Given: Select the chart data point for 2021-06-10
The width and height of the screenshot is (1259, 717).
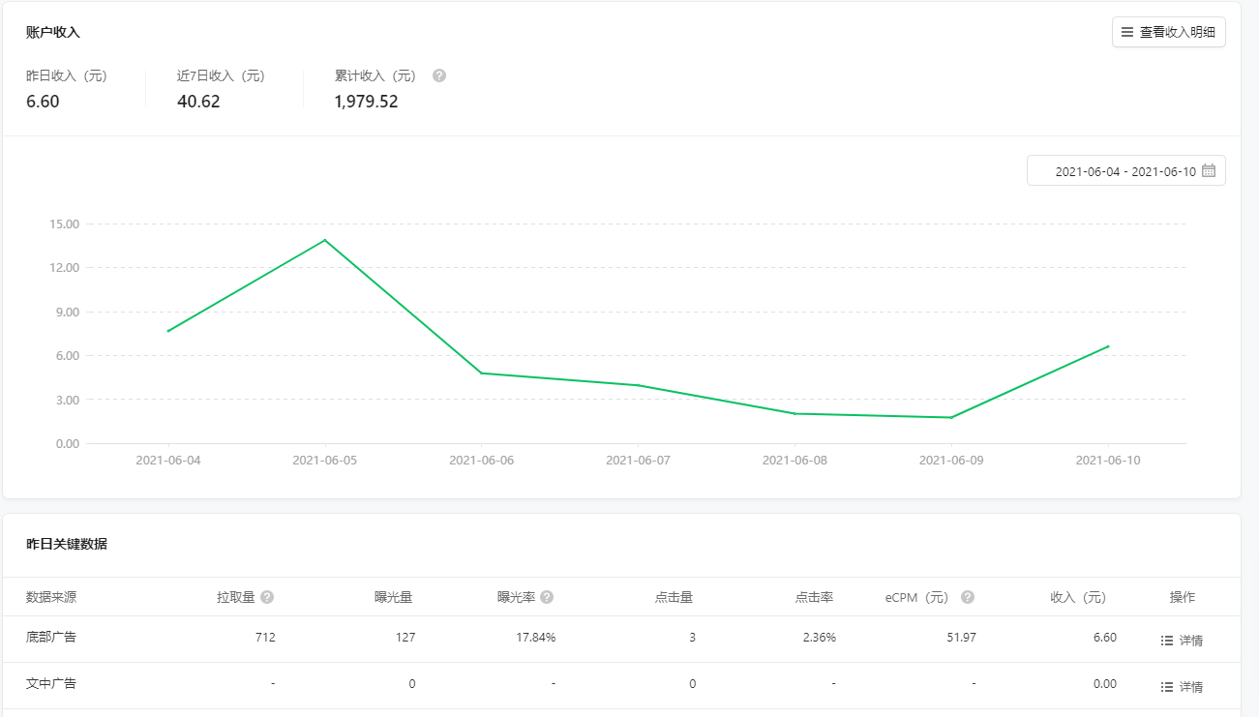Looking at the screenshot, I should [1108, 346].
